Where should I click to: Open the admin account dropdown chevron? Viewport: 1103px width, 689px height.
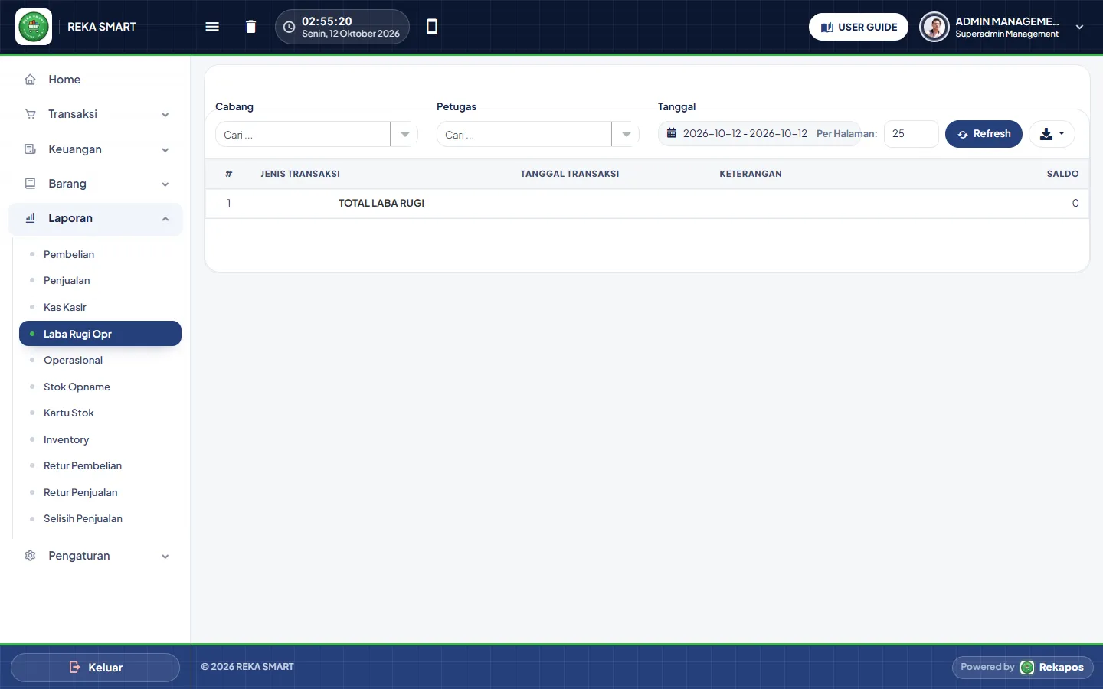tap(1079, 27)
